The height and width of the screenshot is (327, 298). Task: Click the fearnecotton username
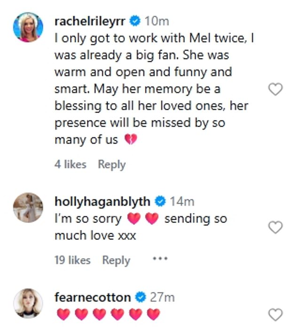tap(93, 297)
